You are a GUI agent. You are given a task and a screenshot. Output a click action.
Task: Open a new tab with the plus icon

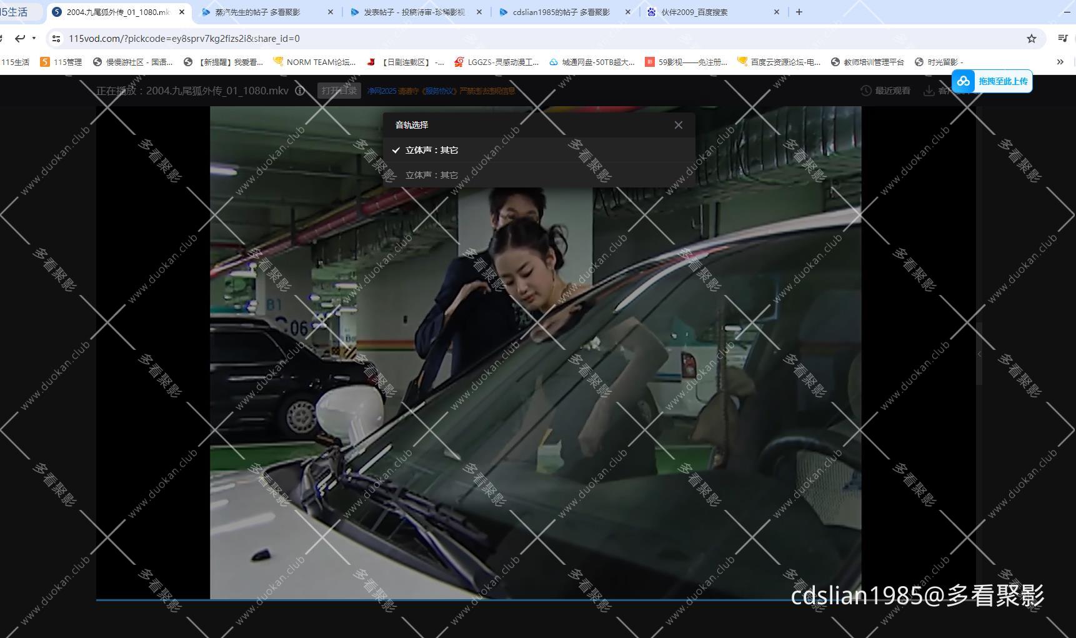(x=799, y=11)
